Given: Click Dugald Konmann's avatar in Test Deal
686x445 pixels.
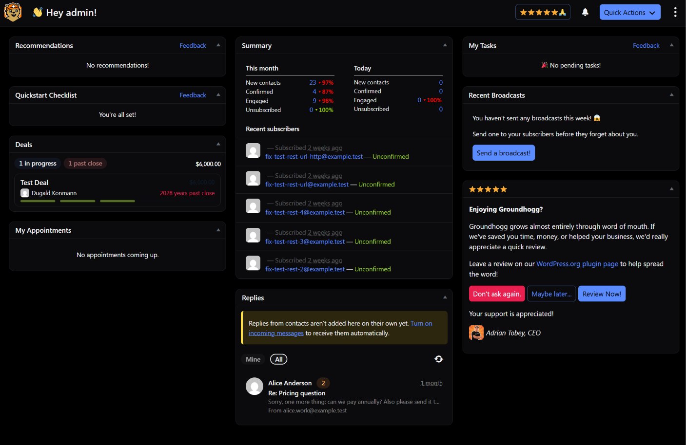Looking at the screenshot, I should click(x=25, y=193).
